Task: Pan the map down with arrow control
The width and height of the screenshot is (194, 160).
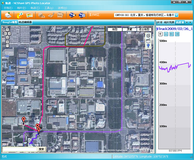Action: click(x=7, y=37)
